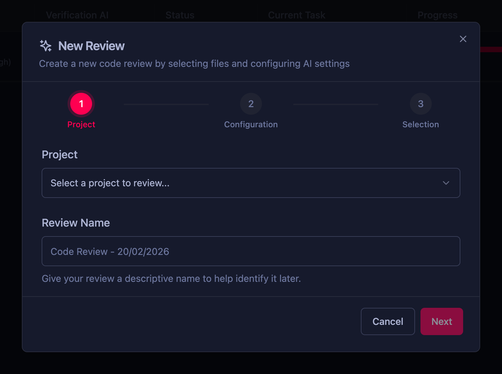Viewport: 502px width, 374px height.
Task: Click the sparkles icon beside New Review
Action: click(x=45, y=46)
